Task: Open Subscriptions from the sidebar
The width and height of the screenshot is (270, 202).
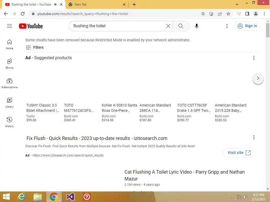Action: pos(9,83)
